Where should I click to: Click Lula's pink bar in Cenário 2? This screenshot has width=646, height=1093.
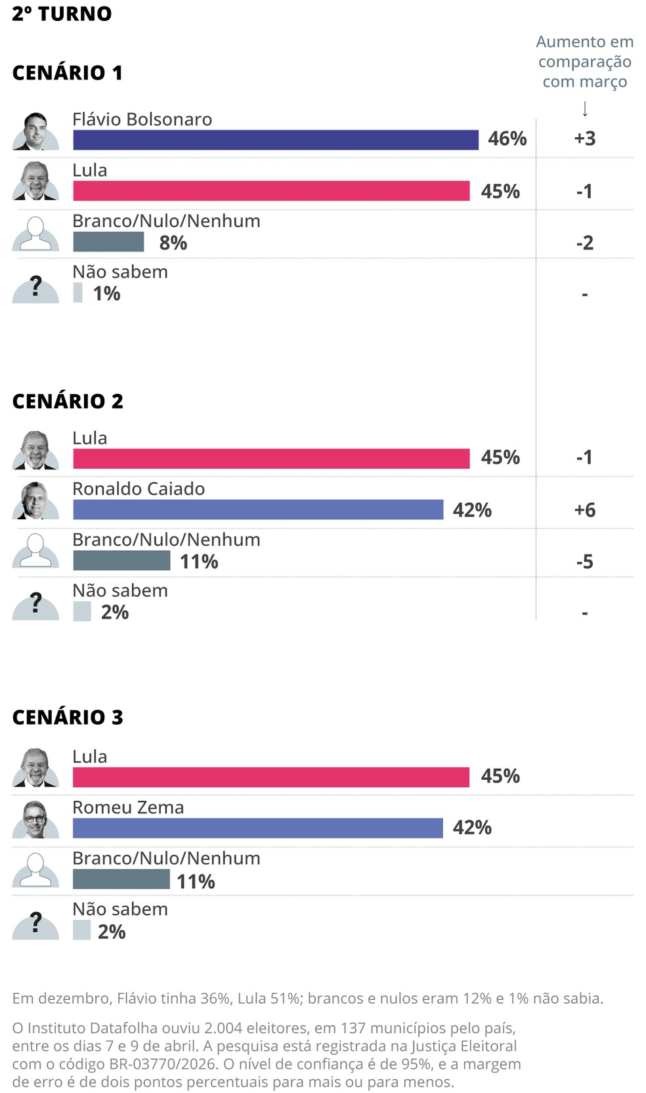(x=271, y=458)
